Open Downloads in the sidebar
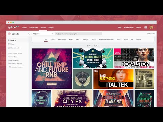 click(15, 48)
